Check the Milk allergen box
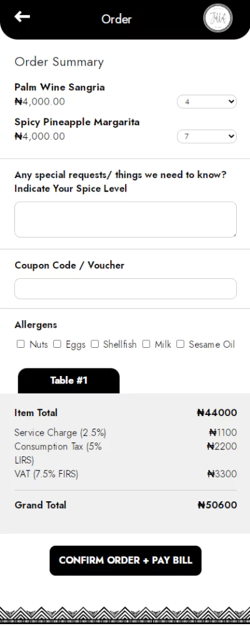The width and height of the screenshot is (250, 626). pyautogui.click(x=146, y=344)
